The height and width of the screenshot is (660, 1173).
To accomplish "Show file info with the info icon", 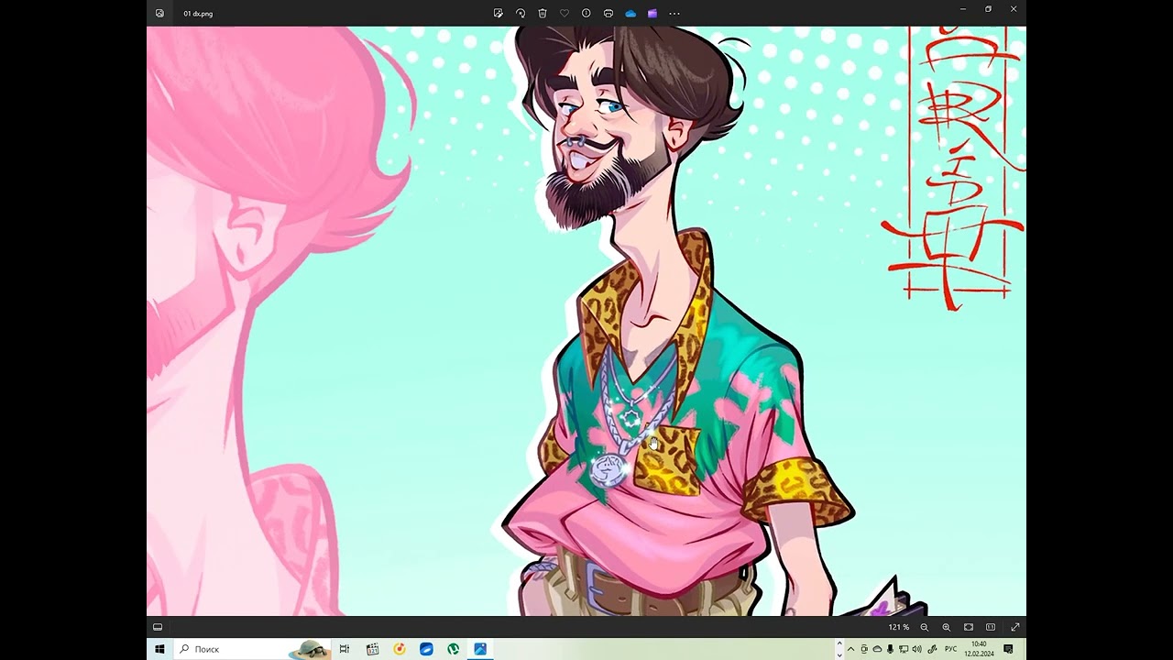I will (586, 14).
